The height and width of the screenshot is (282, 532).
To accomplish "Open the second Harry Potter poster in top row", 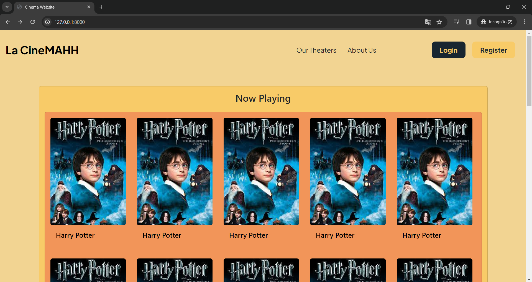I will point(175,171).
